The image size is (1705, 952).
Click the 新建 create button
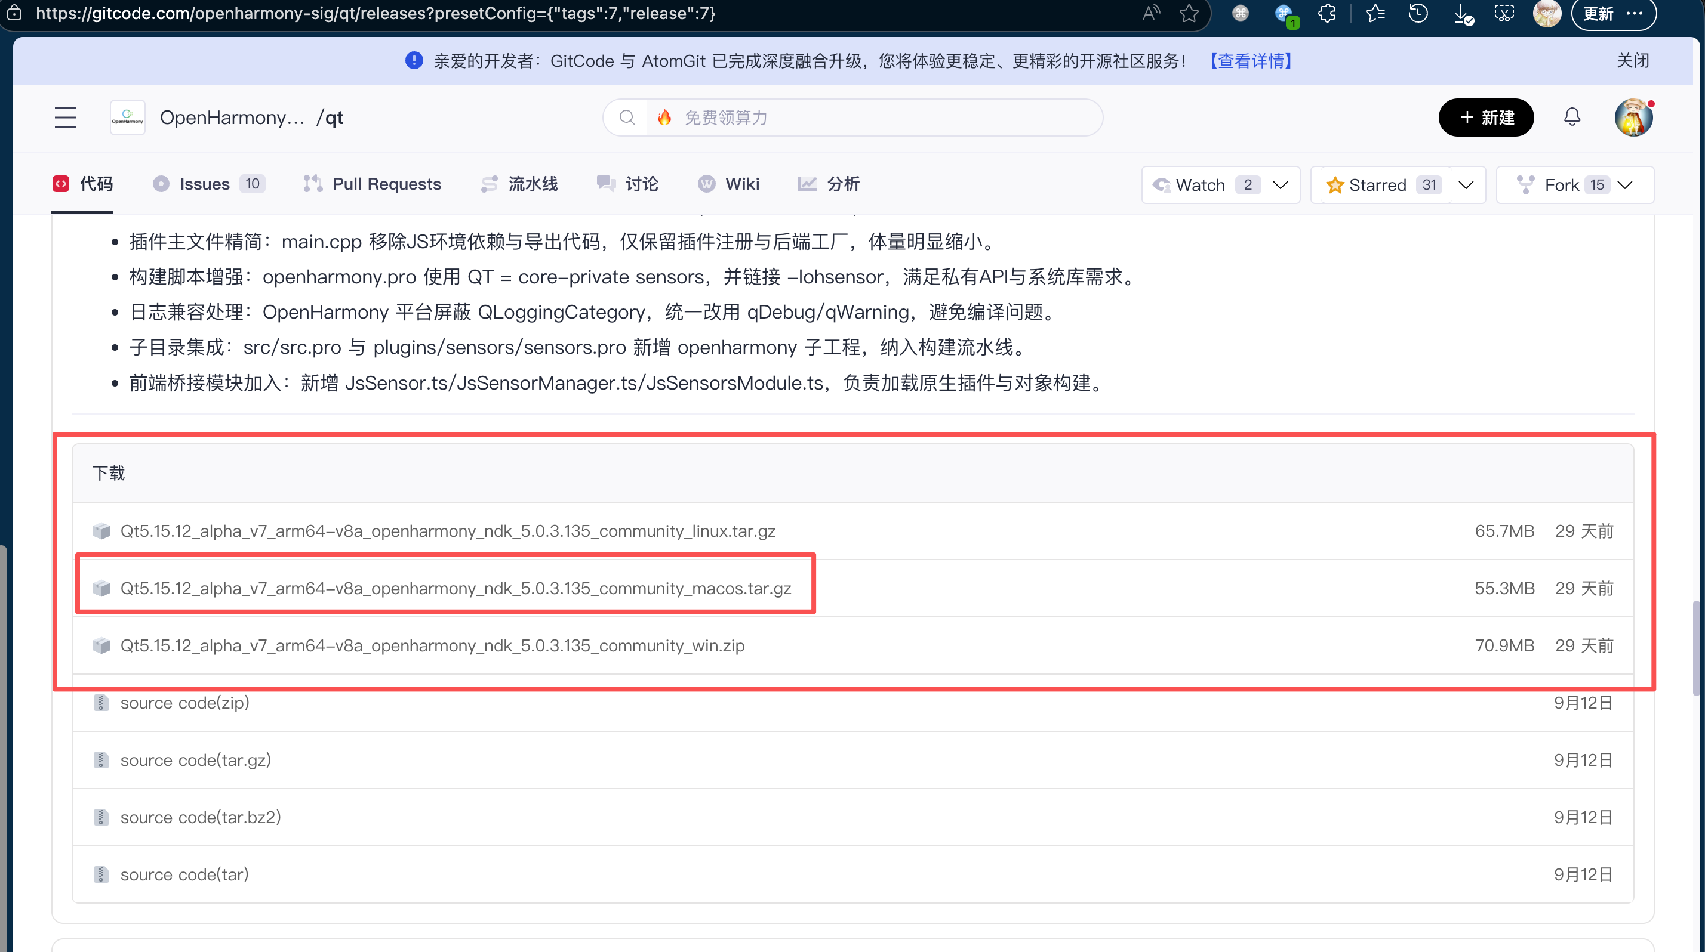click(x=1486, y=118)
